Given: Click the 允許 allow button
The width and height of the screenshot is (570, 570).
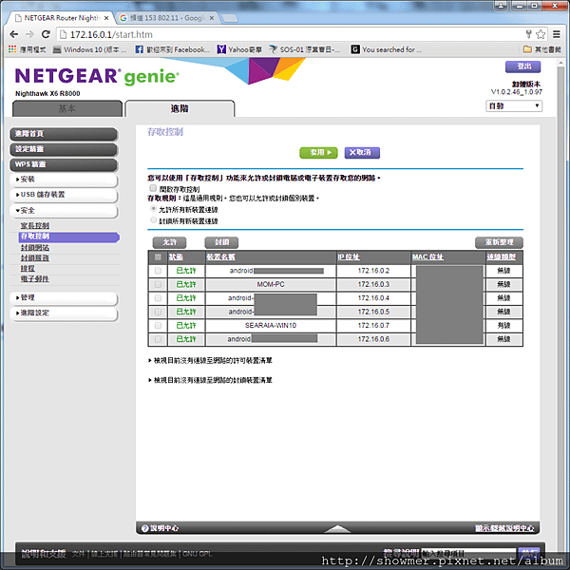Looking at the screenshot, I should [x=169, y=242].
